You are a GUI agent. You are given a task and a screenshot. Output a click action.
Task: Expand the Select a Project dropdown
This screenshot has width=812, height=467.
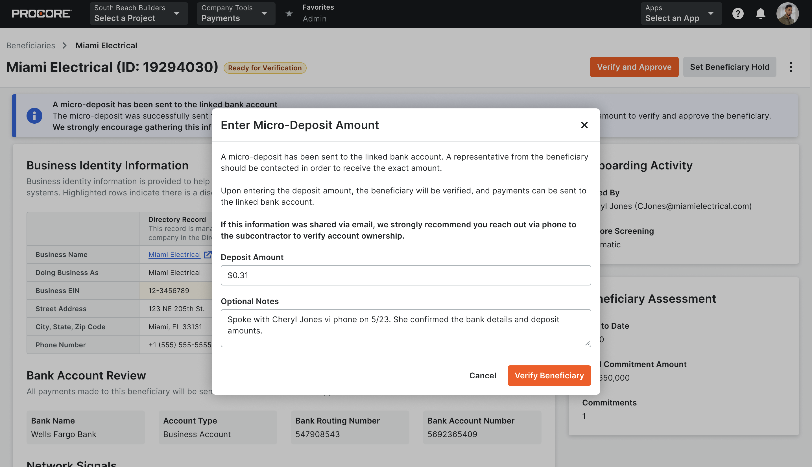pos(139,14)
